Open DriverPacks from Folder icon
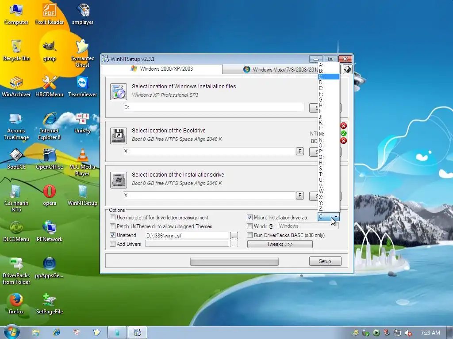 coord(16,271)
